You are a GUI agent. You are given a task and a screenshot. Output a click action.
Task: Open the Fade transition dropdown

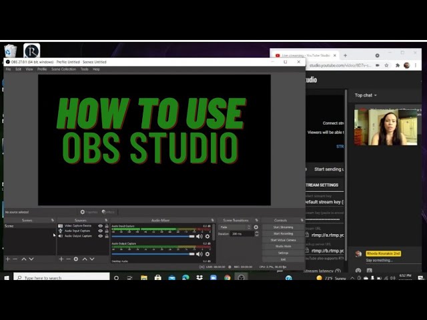[x=235, y=227]
